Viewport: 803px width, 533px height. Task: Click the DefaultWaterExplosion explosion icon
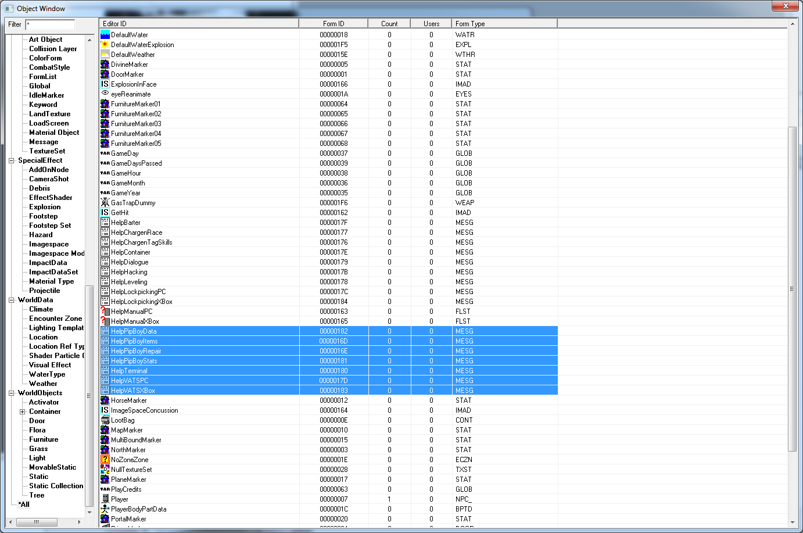coord(105,45)
